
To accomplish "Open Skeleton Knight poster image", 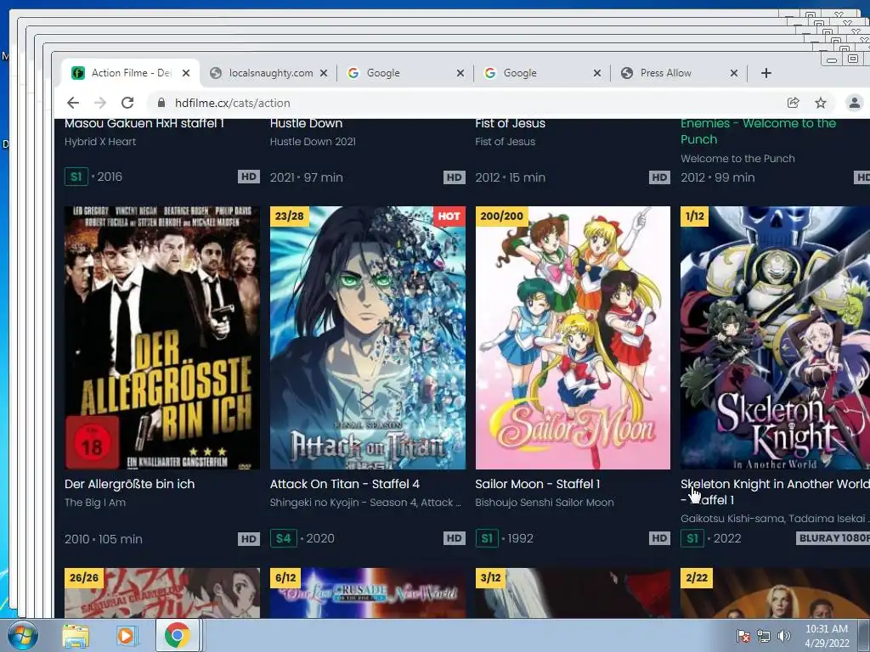I will [775, 338].
